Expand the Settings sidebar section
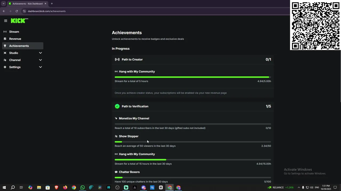Image resolution: width=341 pixels, height=191 pixels. pyautogui.click(x=23, y=67)
